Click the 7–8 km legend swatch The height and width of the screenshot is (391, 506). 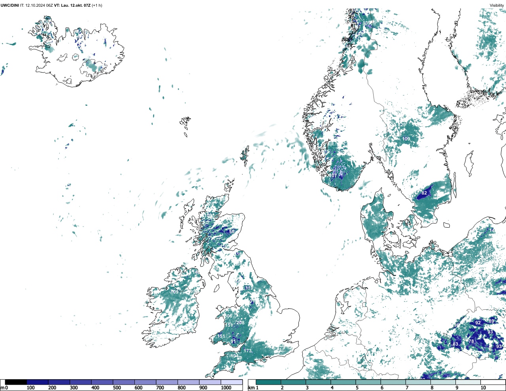point(418,382)
